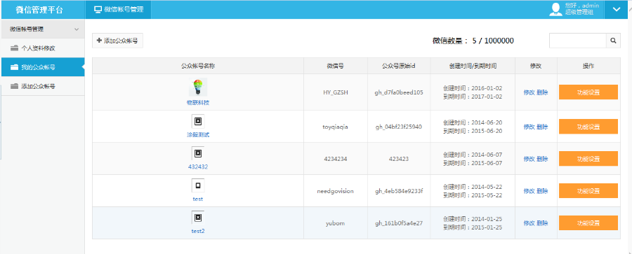Click folder icon beside sidebar 添加公众帐号
Viewport: 632px width, 254px height.
[15, 86]
